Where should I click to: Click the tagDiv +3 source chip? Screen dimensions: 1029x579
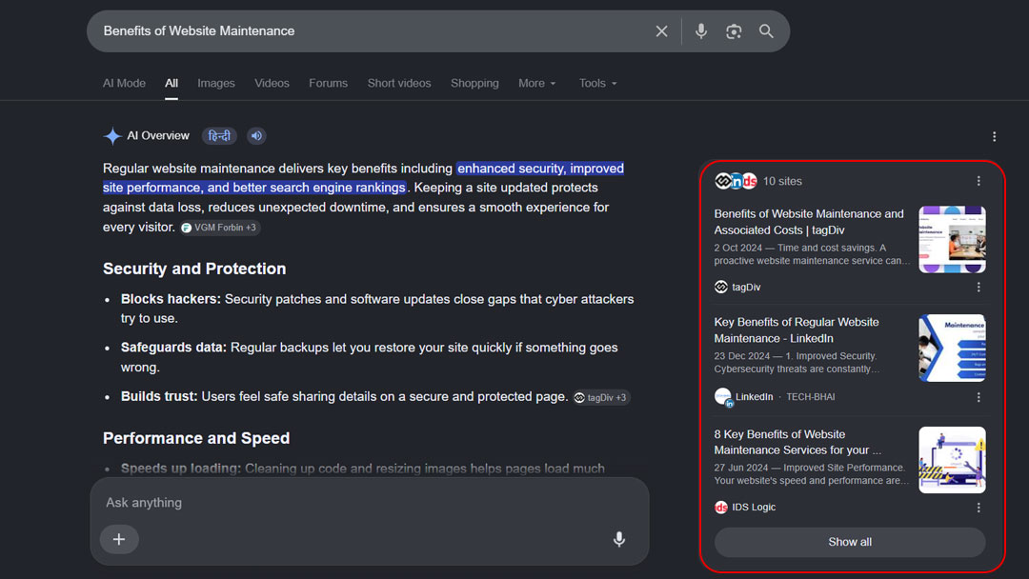coord(601,397)
